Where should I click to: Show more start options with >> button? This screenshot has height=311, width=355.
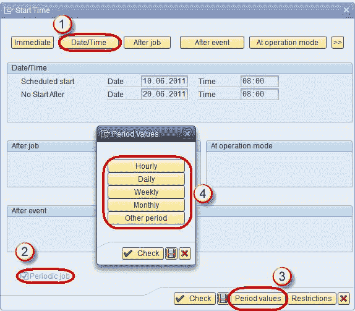[338, 42]
